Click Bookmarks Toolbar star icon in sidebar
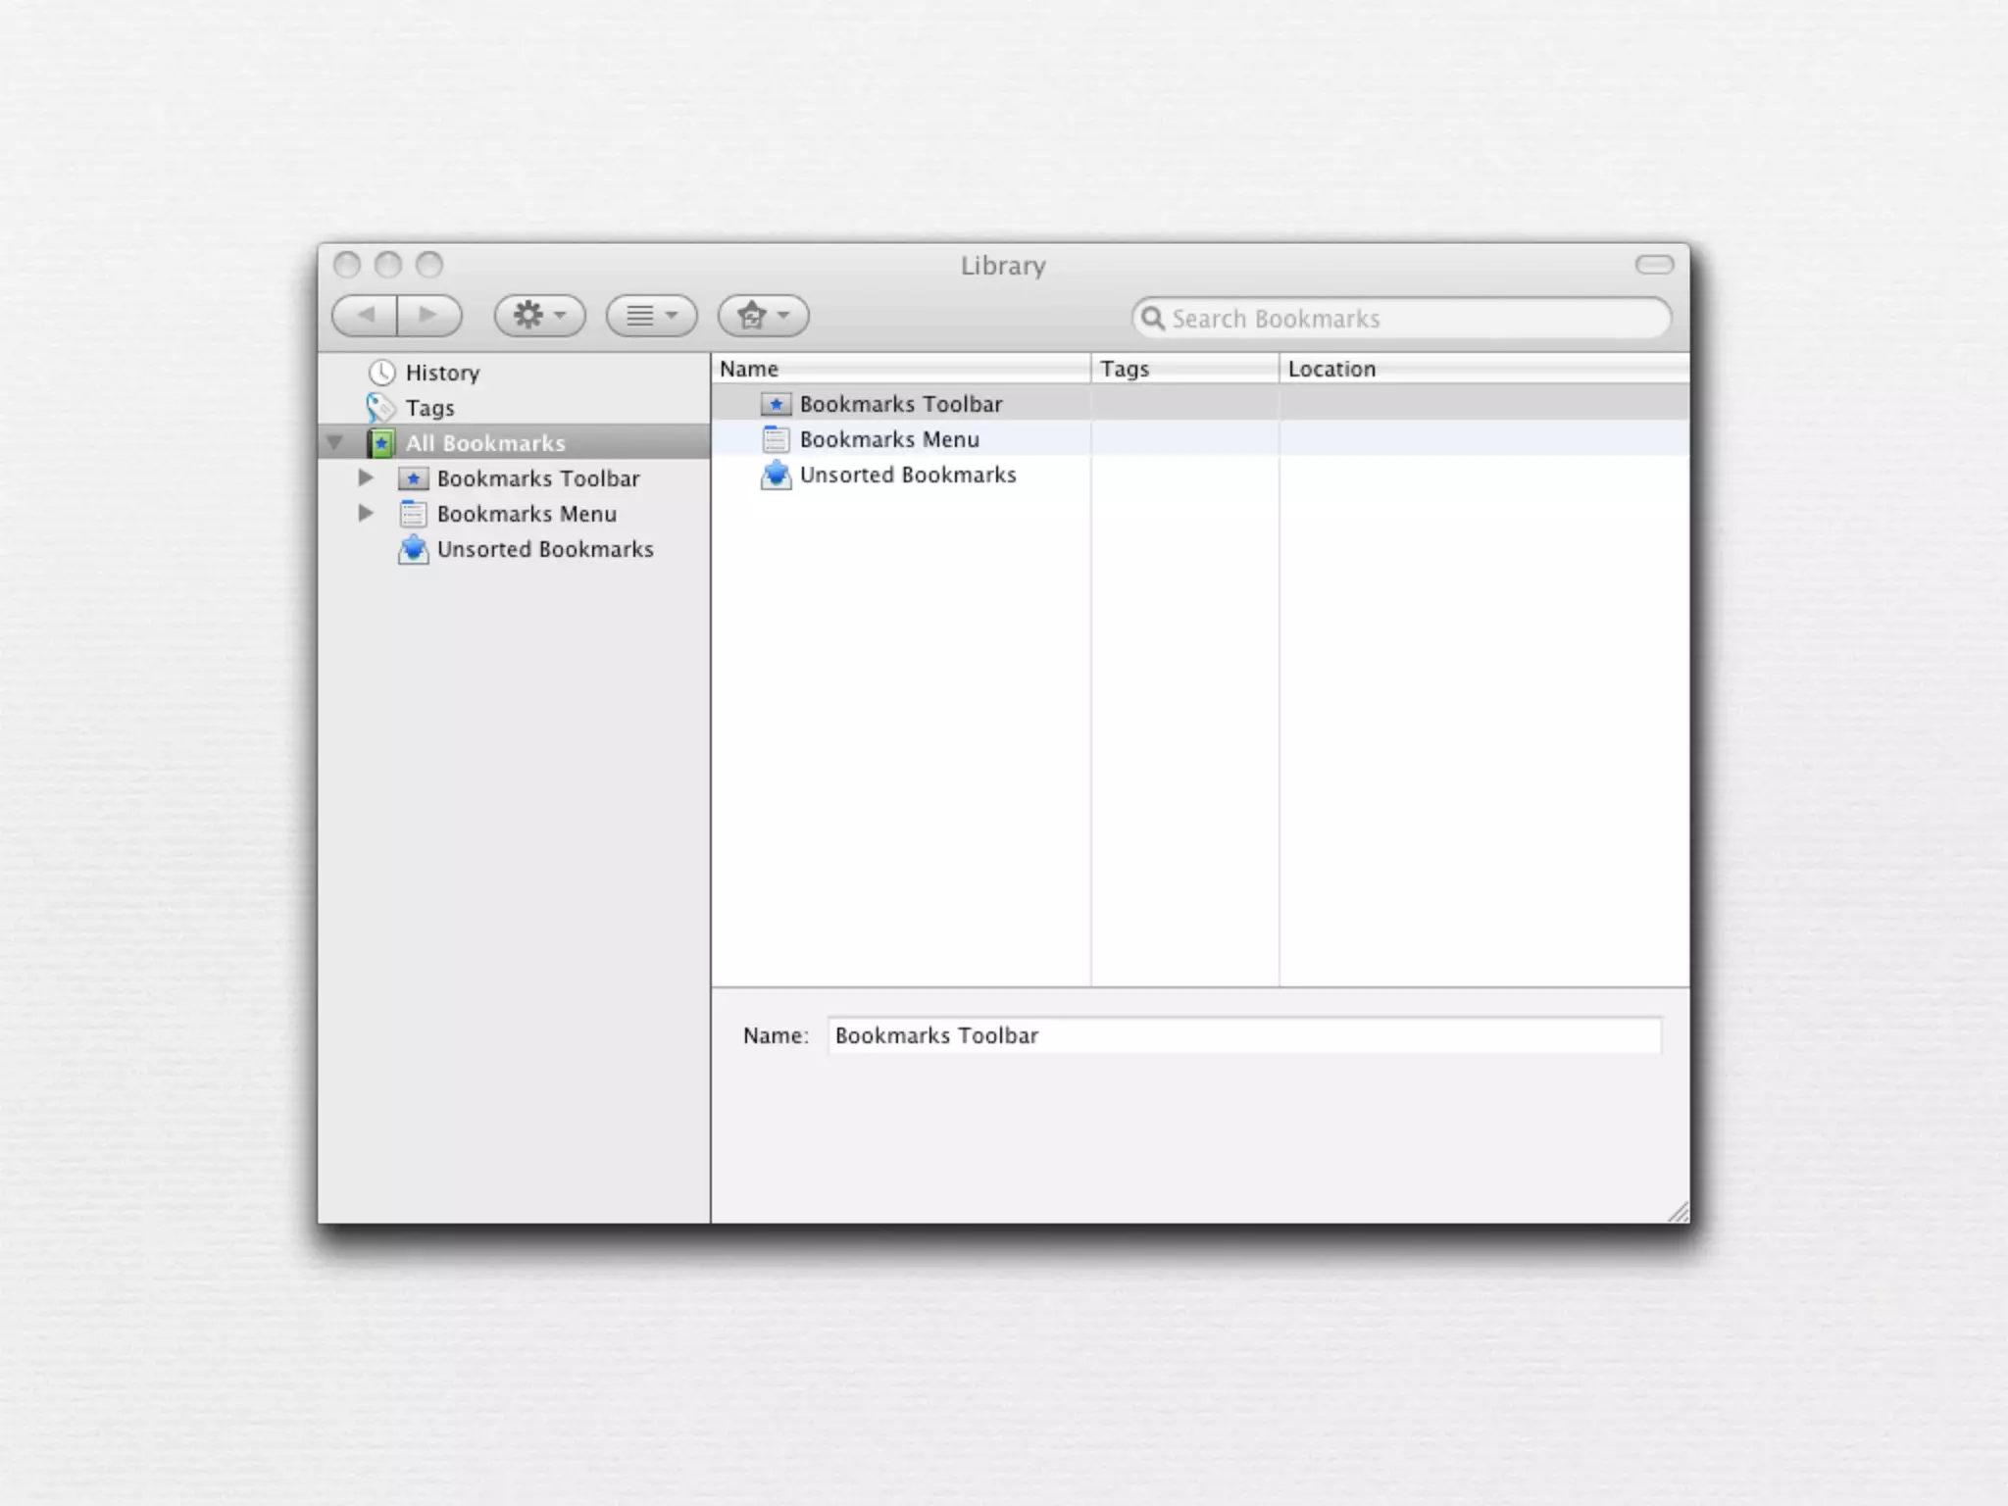 tap(413, 478)
